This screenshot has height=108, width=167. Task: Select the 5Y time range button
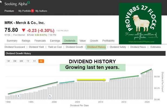tap(34, 61)
